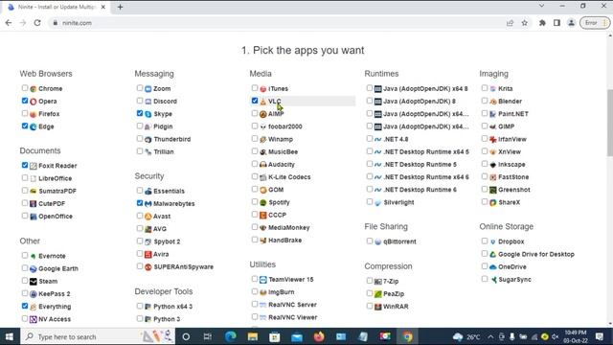The height and width of the screenshot is (345, 613).
Task: Select the Ninite browser tab
Action: point(57,7)
